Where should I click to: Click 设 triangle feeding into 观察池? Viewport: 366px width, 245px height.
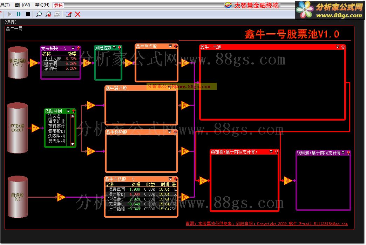288,181
